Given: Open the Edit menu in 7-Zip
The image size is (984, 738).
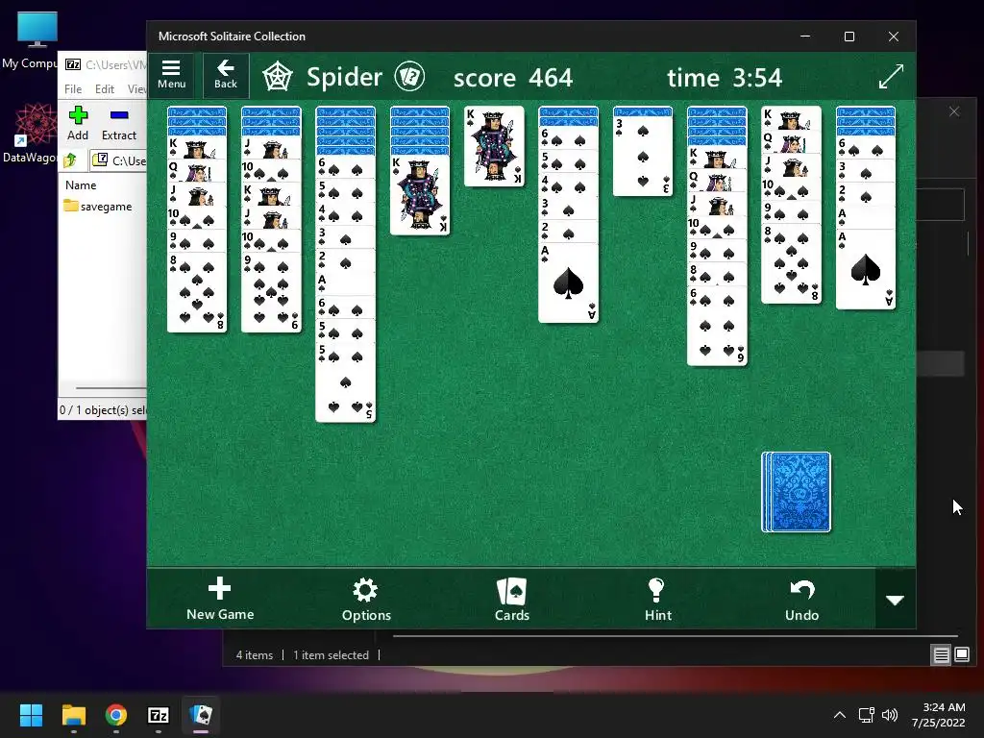Looking at the screenshot, I should pos(104,89).
